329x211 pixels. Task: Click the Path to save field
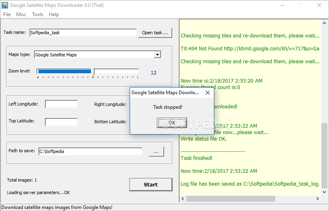click(91, 151)
